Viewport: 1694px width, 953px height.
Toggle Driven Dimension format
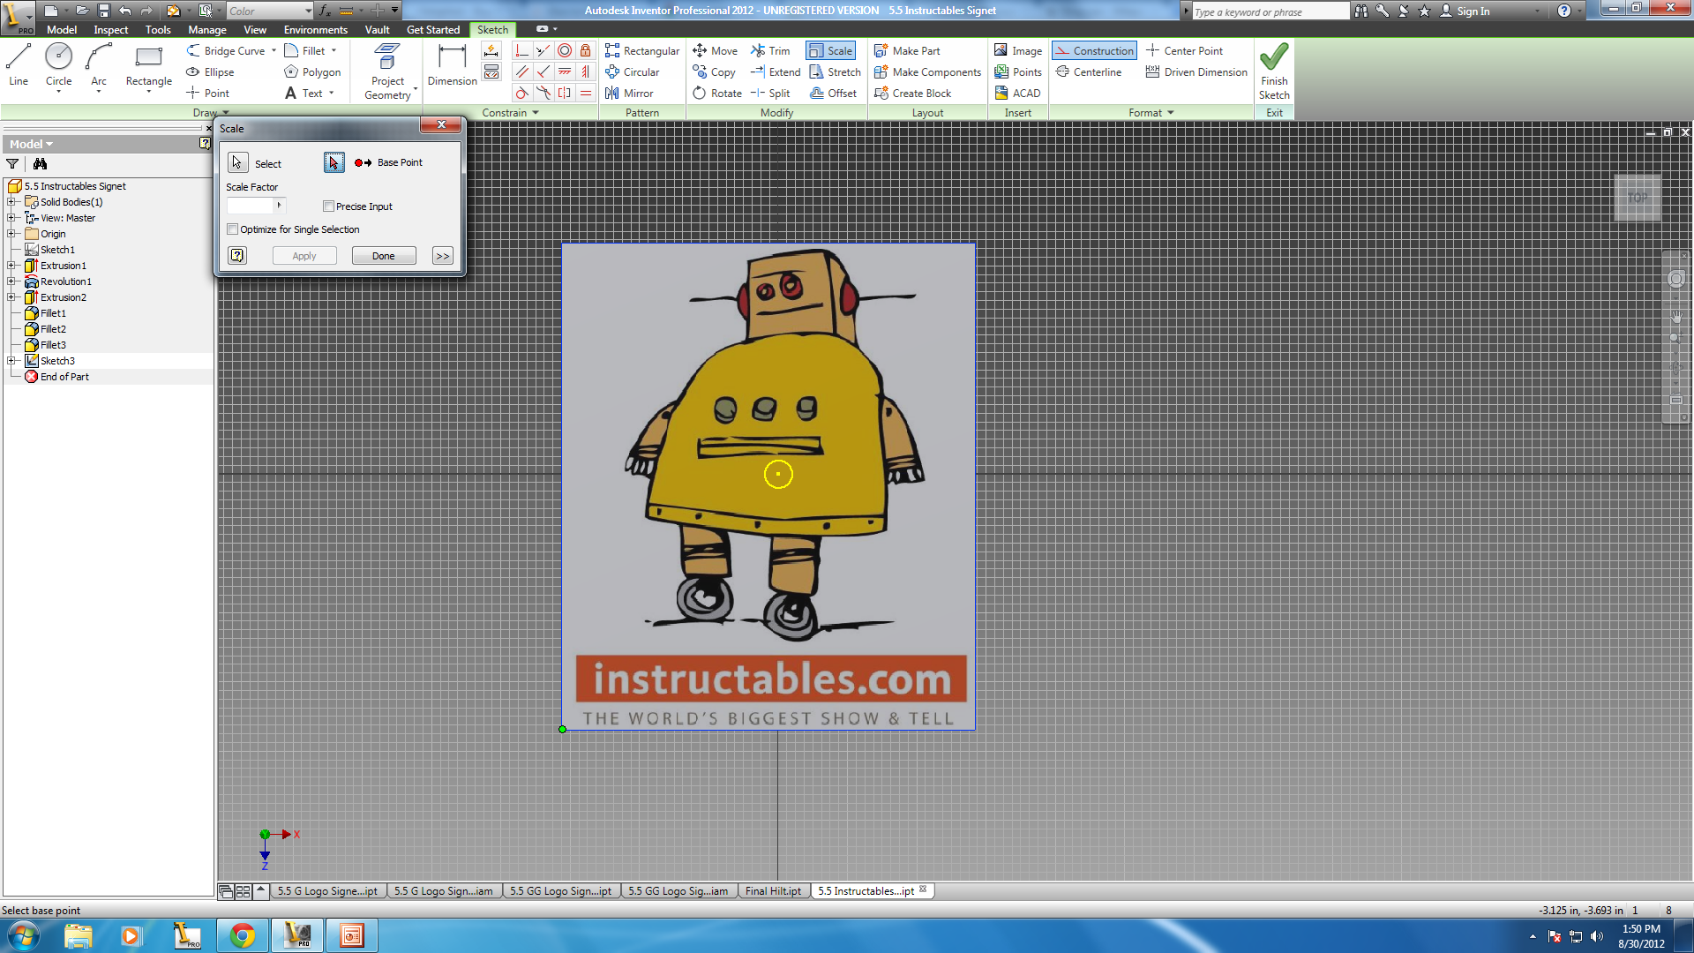click(x=1196, y=72)
